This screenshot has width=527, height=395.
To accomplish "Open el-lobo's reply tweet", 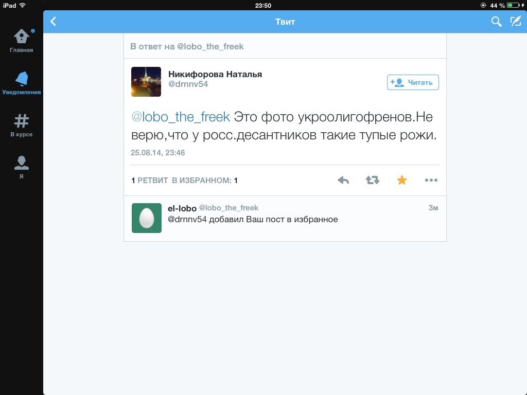I will 285,218.
